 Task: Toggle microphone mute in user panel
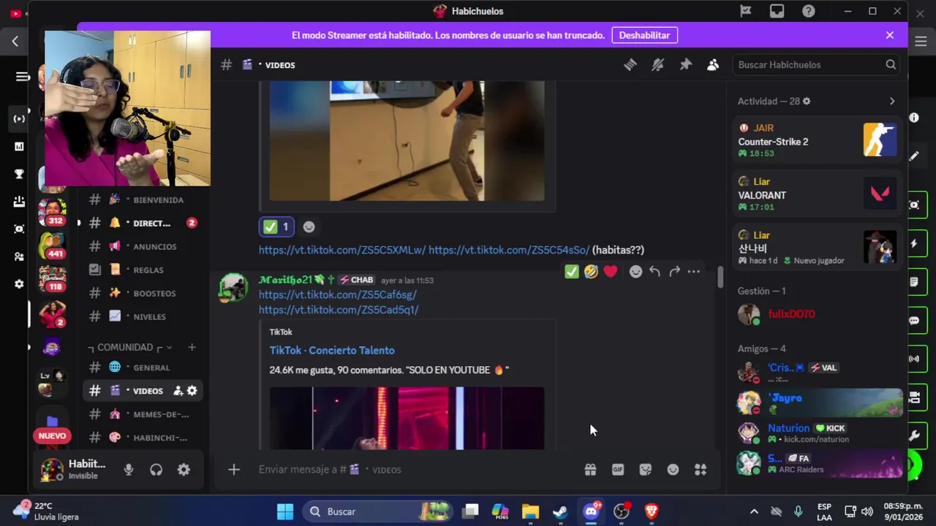(x=129, y=470)
